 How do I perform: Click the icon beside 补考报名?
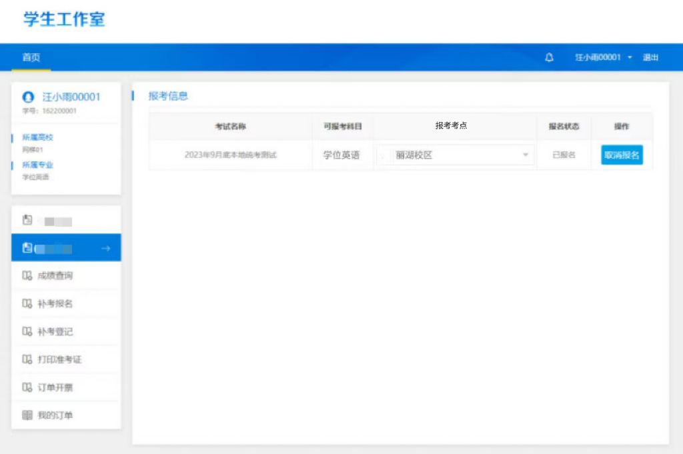27,303
